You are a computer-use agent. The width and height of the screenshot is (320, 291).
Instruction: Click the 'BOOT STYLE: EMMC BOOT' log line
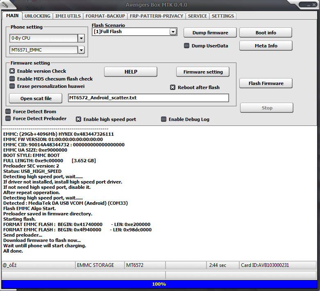point(32,155)
